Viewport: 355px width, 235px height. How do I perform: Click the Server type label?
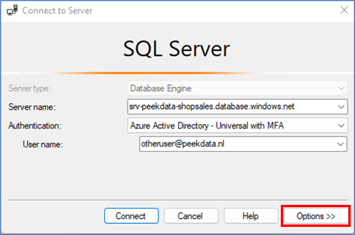[30, 88]
